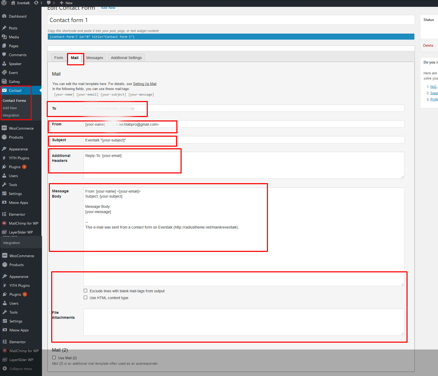The height and width of the screenshot is (376, 438).
Task: Check Use HTML content type
Action: (x=85, y=298)
